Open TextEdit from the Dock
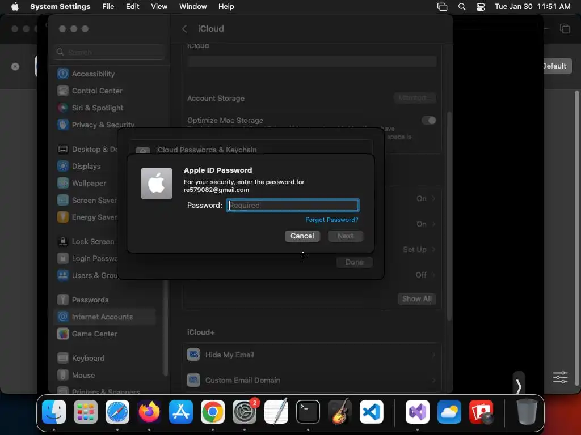The height and width of the screenshot is (435, 581). coord(276,412)
